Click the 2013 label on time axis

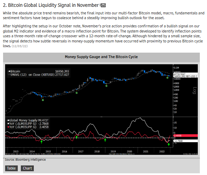[16, 151]
